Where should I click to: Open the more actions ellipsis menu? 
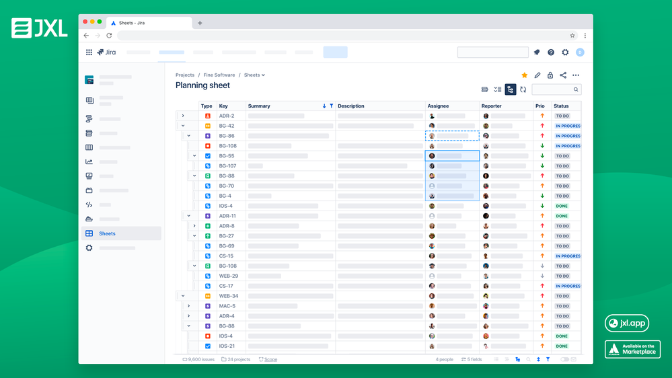tap(576, 75)
